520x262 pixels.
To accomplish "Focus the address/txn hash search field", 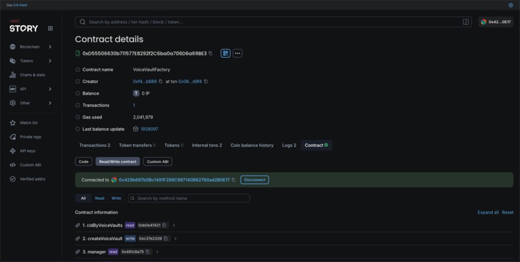I will pyautogui.click(x=274, y=22).
